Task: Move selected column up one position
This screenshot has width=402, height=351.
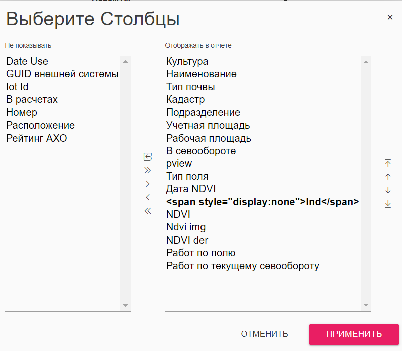Action: (388, 177)
